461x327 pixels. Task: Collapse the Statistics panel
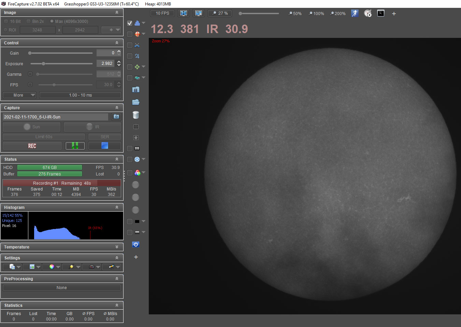click(x=117, y=305)
